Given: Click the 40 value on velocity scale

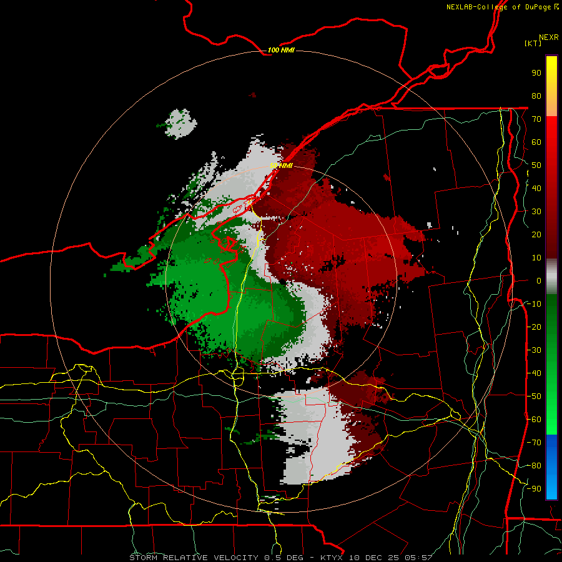Looking at the screenshot, I should pos(536,188).
